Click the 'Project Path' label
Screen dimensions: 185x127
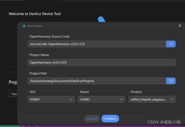click(38, 73)
